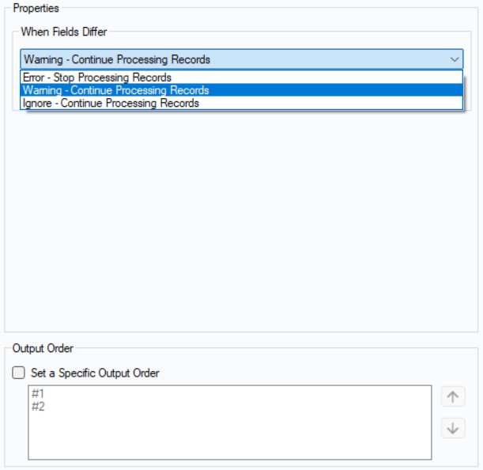Select item #2 in the output order list
The image size is (483, 470).
(38, 406)
